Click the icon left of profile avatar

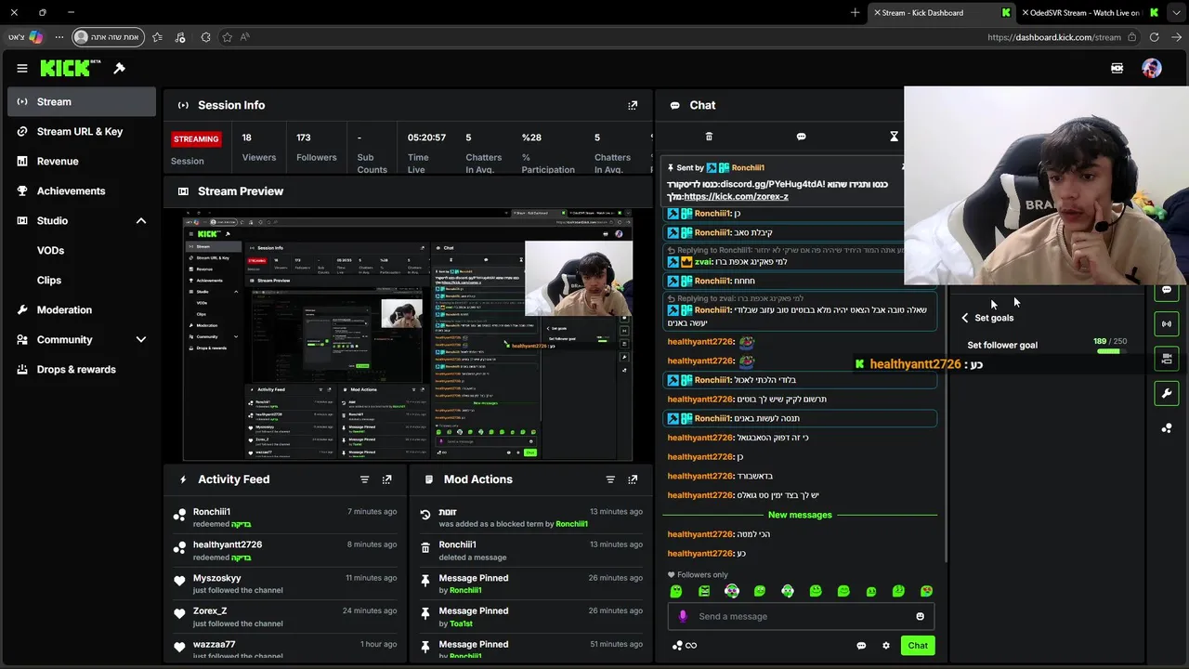click(x=1117, y=68)
